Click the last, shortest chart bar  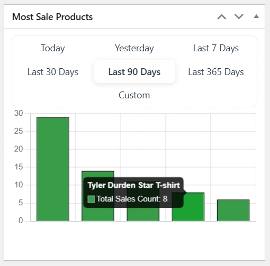[x=233, y=210]
